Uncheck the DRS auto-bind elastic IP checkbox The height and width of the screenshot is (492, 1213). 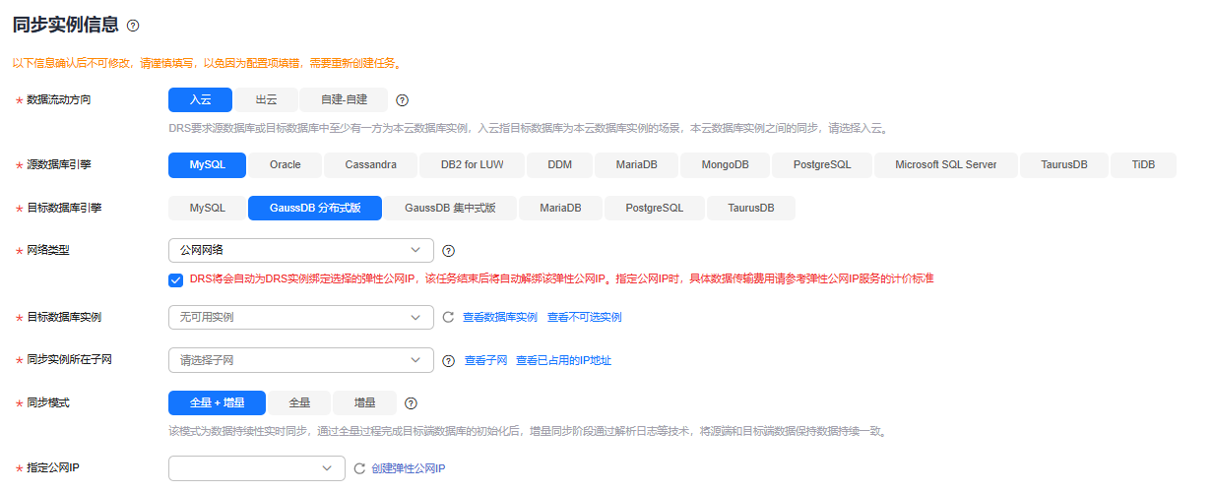tap(176, 279)
